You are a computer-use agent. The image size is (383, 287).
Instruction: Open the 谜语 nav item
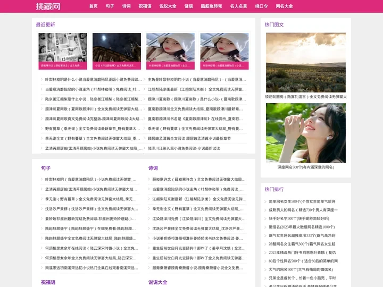(x=188, y=6)
